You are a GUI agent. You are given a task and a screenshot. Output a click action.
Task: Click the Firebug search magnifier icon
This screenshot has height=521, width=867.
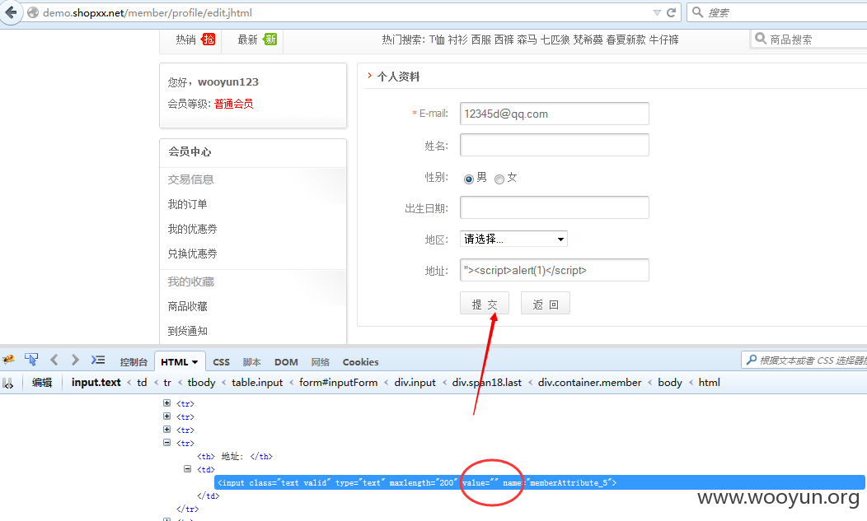[752, 361]
